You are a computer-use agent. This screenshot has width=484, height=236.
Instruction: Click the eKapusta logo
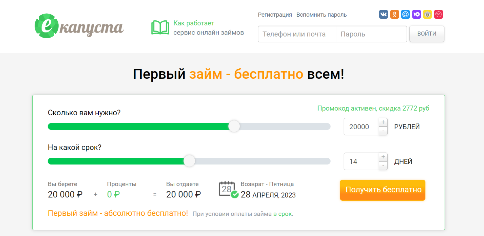point(79,26)
